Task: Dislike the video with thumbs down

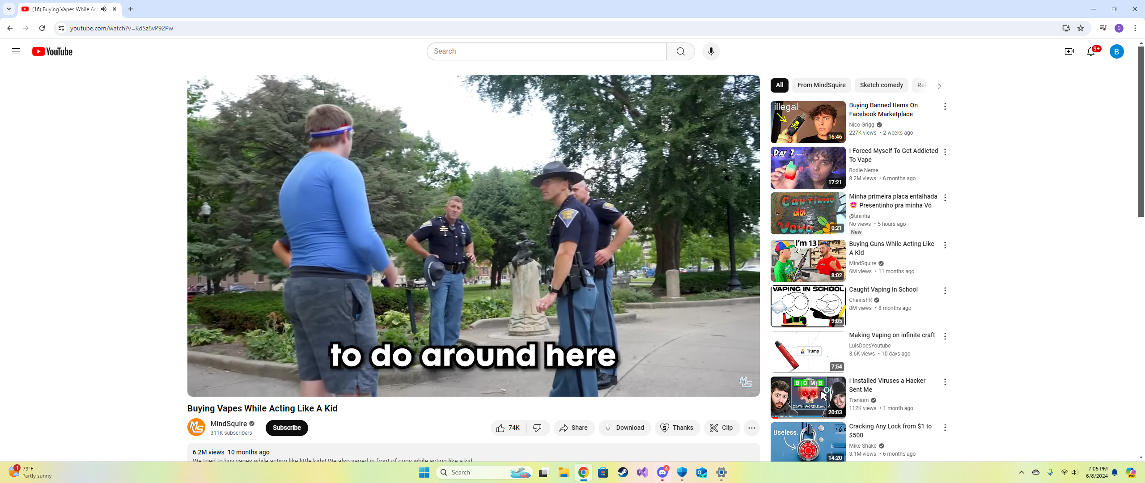Action: click(x=538, y=428)
